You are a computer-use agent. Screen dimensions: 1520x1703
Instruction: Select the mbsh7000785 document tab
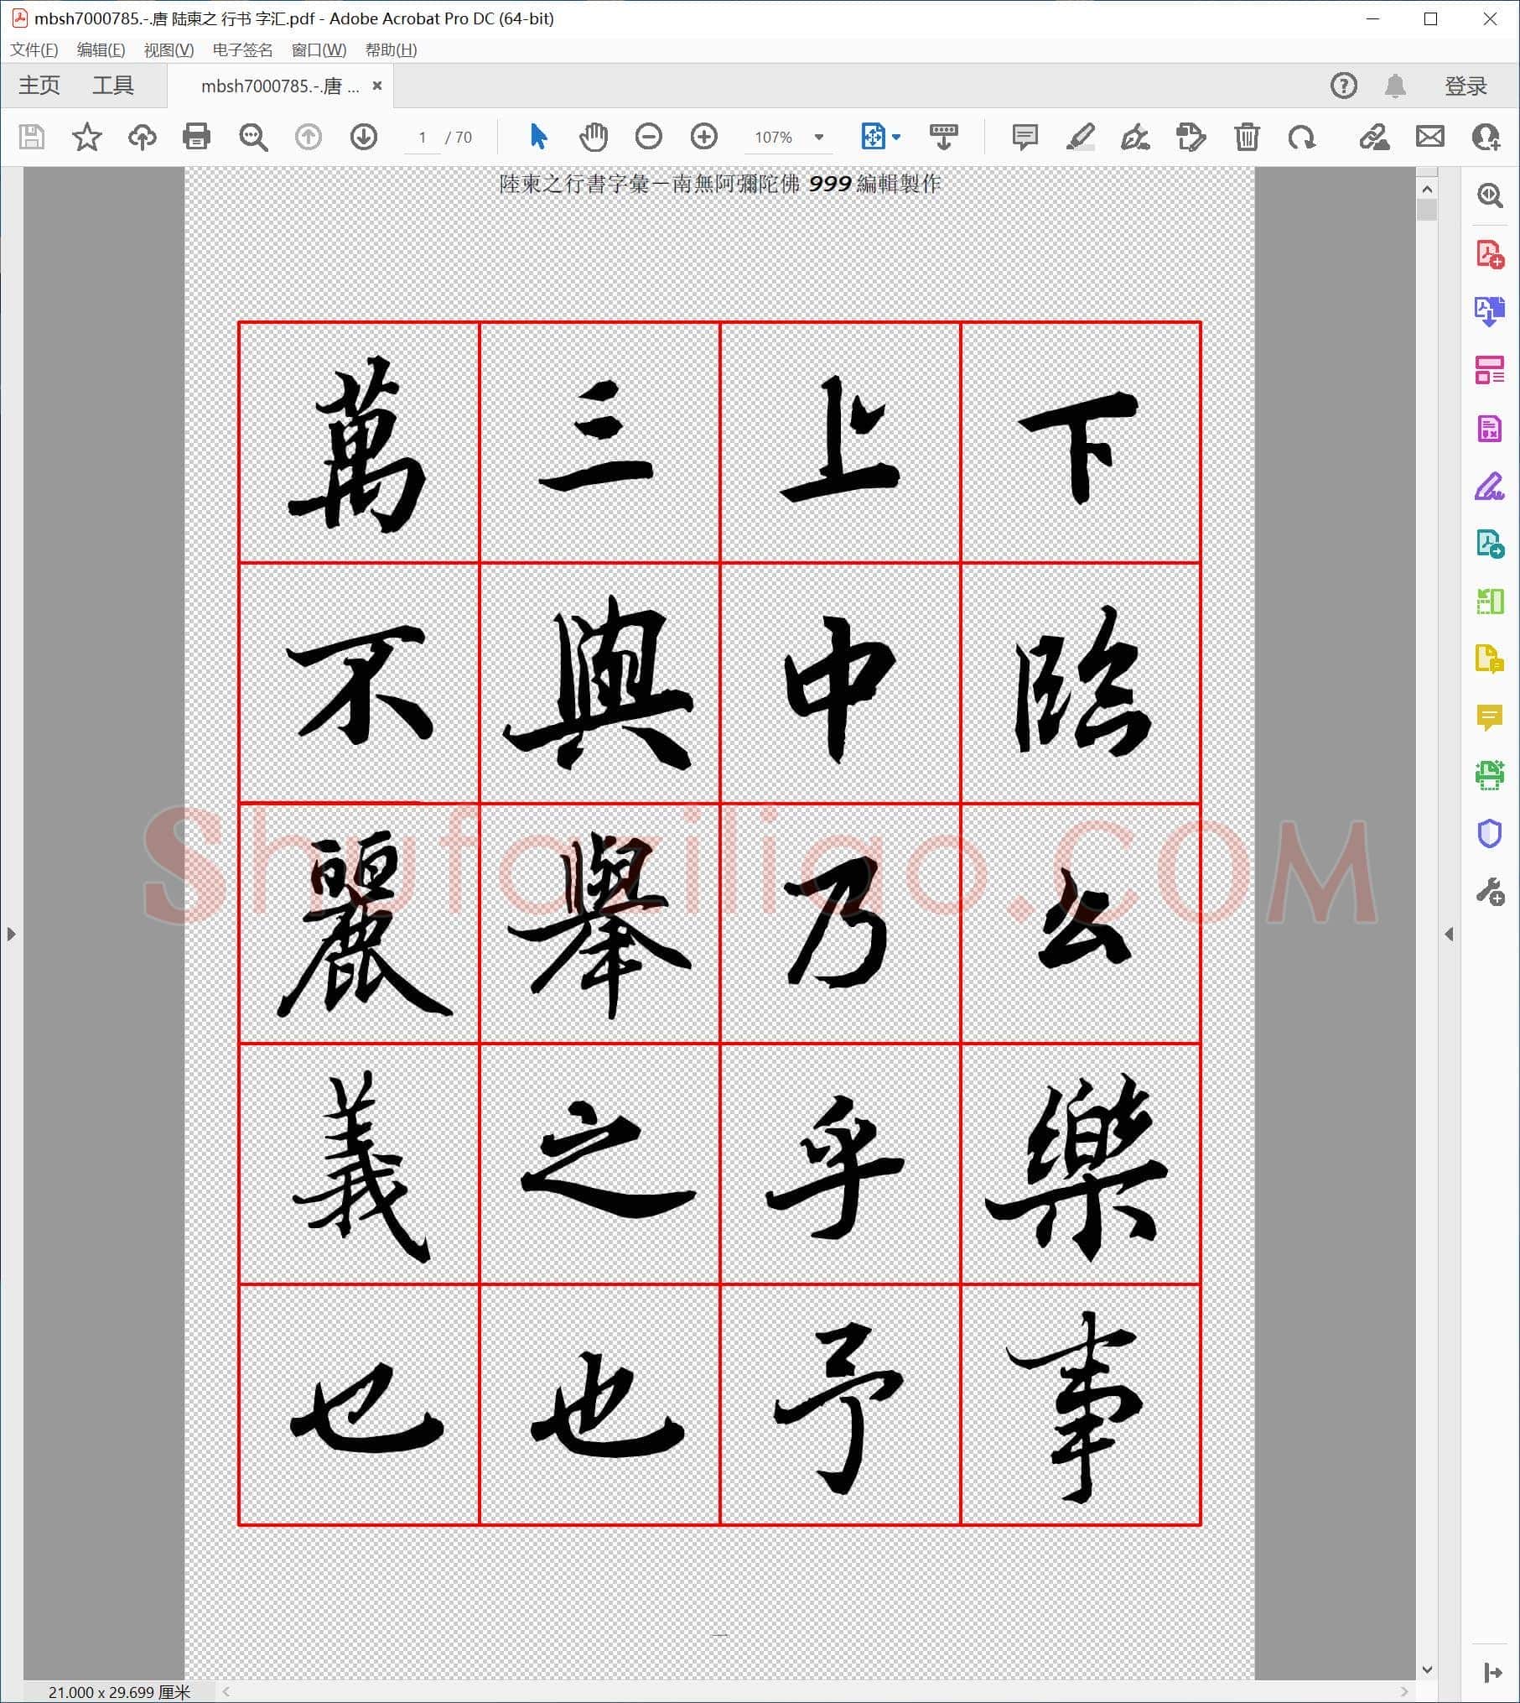point(280,86)
